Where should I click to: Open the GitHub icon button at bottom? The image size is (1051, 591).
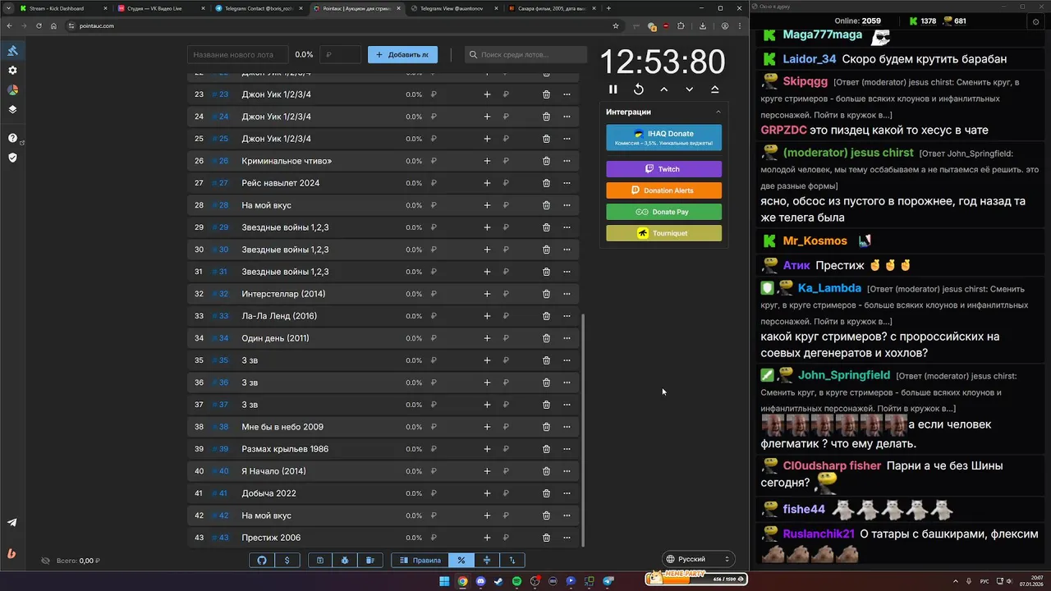[x=262, y=560]
